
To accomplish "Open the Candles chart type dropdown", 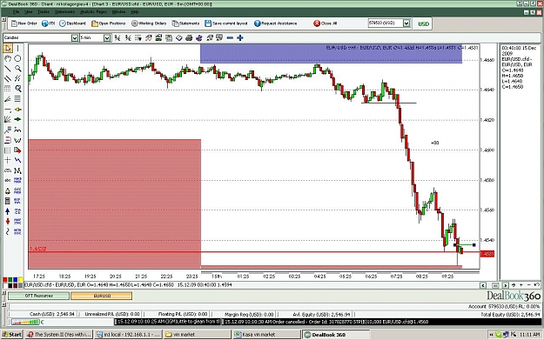I will [75, 37].
